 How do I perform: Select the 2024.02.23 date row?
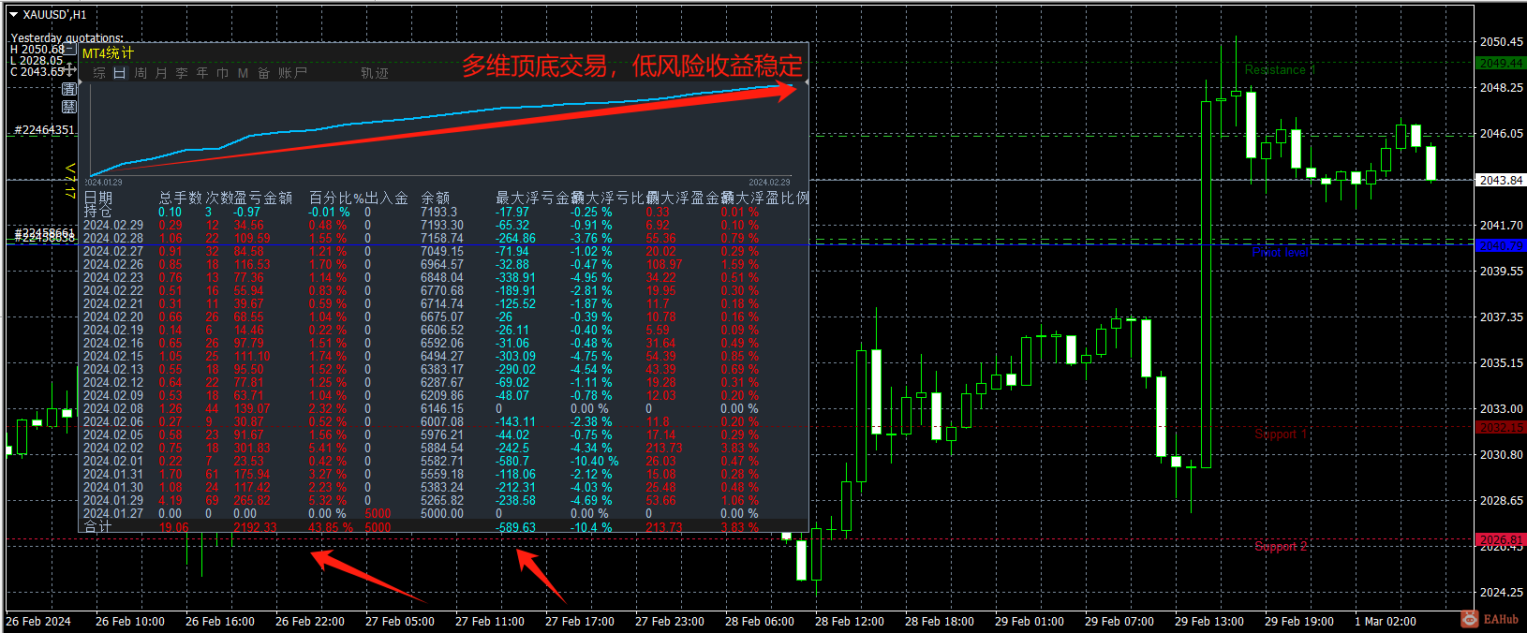113,277
